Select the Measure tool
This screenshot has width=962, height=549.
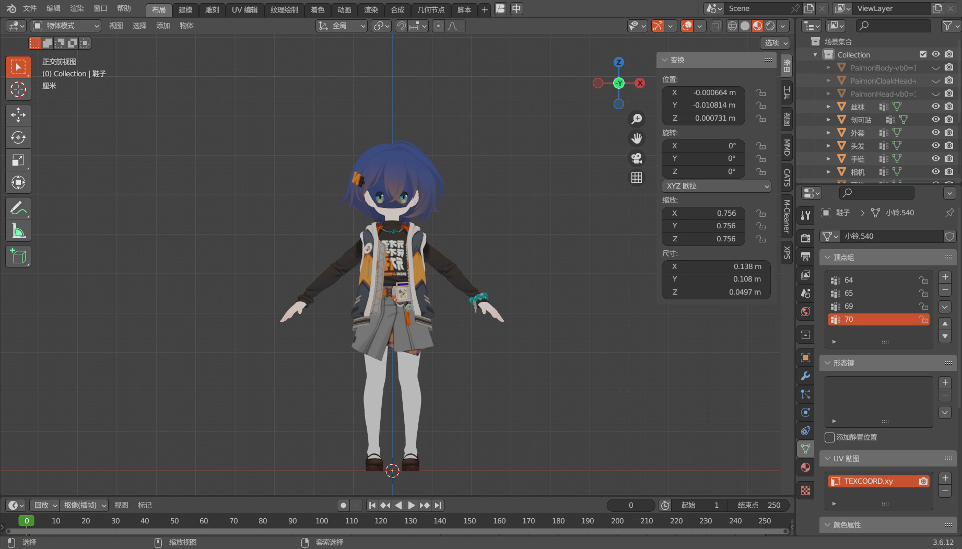tap(18, 230)
